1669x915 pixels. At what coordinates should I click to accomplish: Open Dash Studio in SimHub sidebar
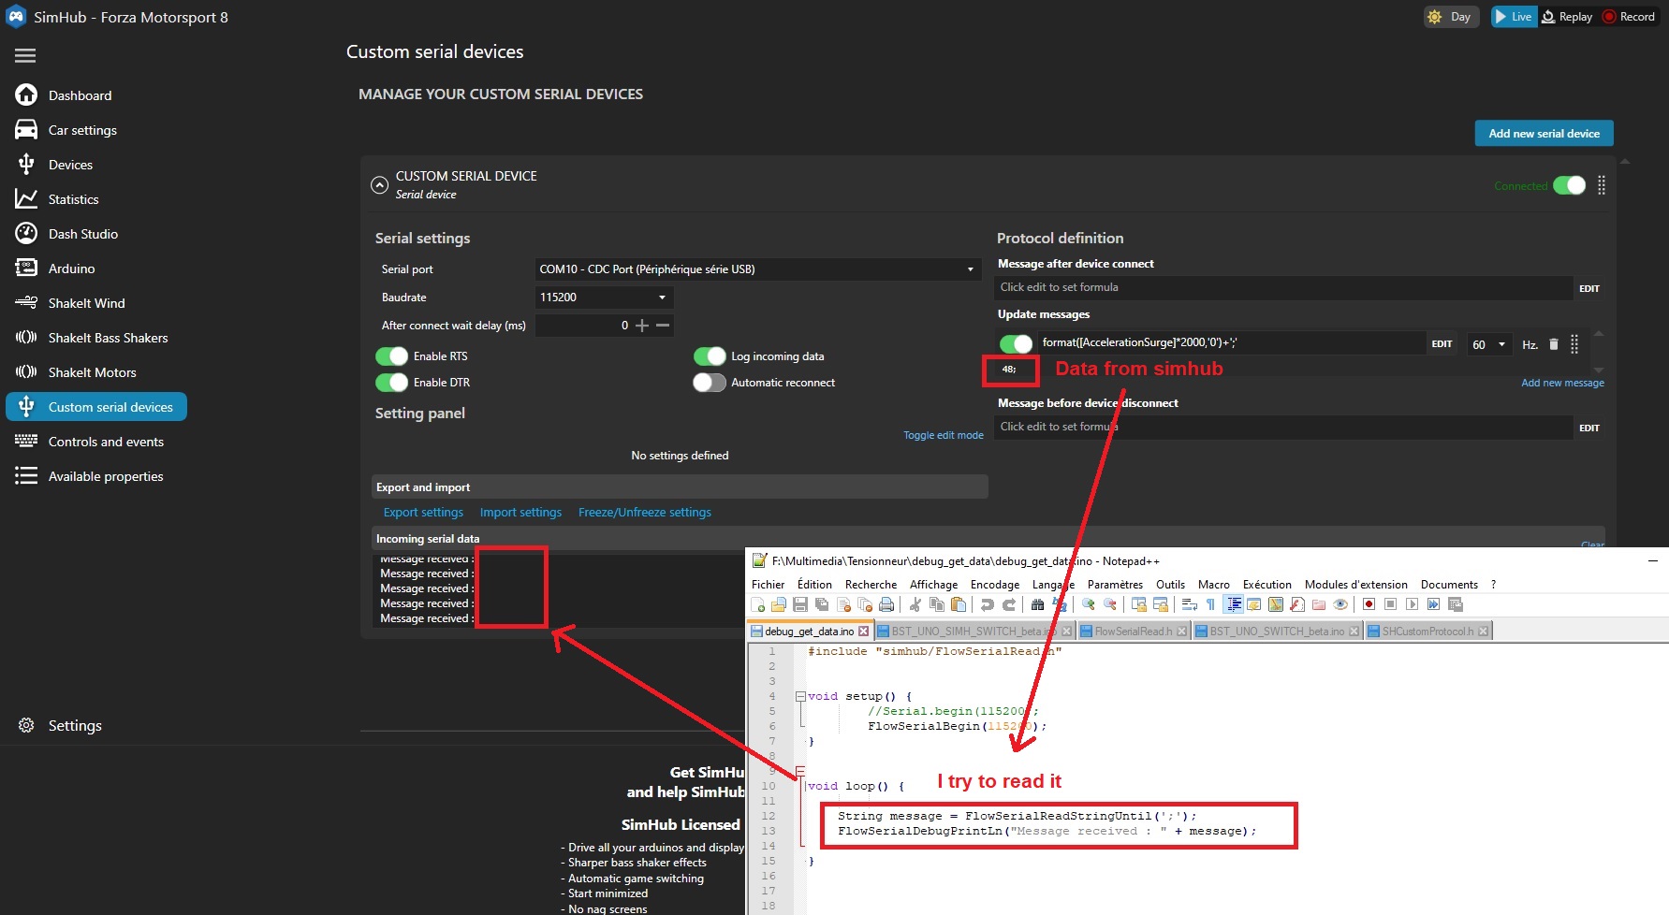coord(83,234)
